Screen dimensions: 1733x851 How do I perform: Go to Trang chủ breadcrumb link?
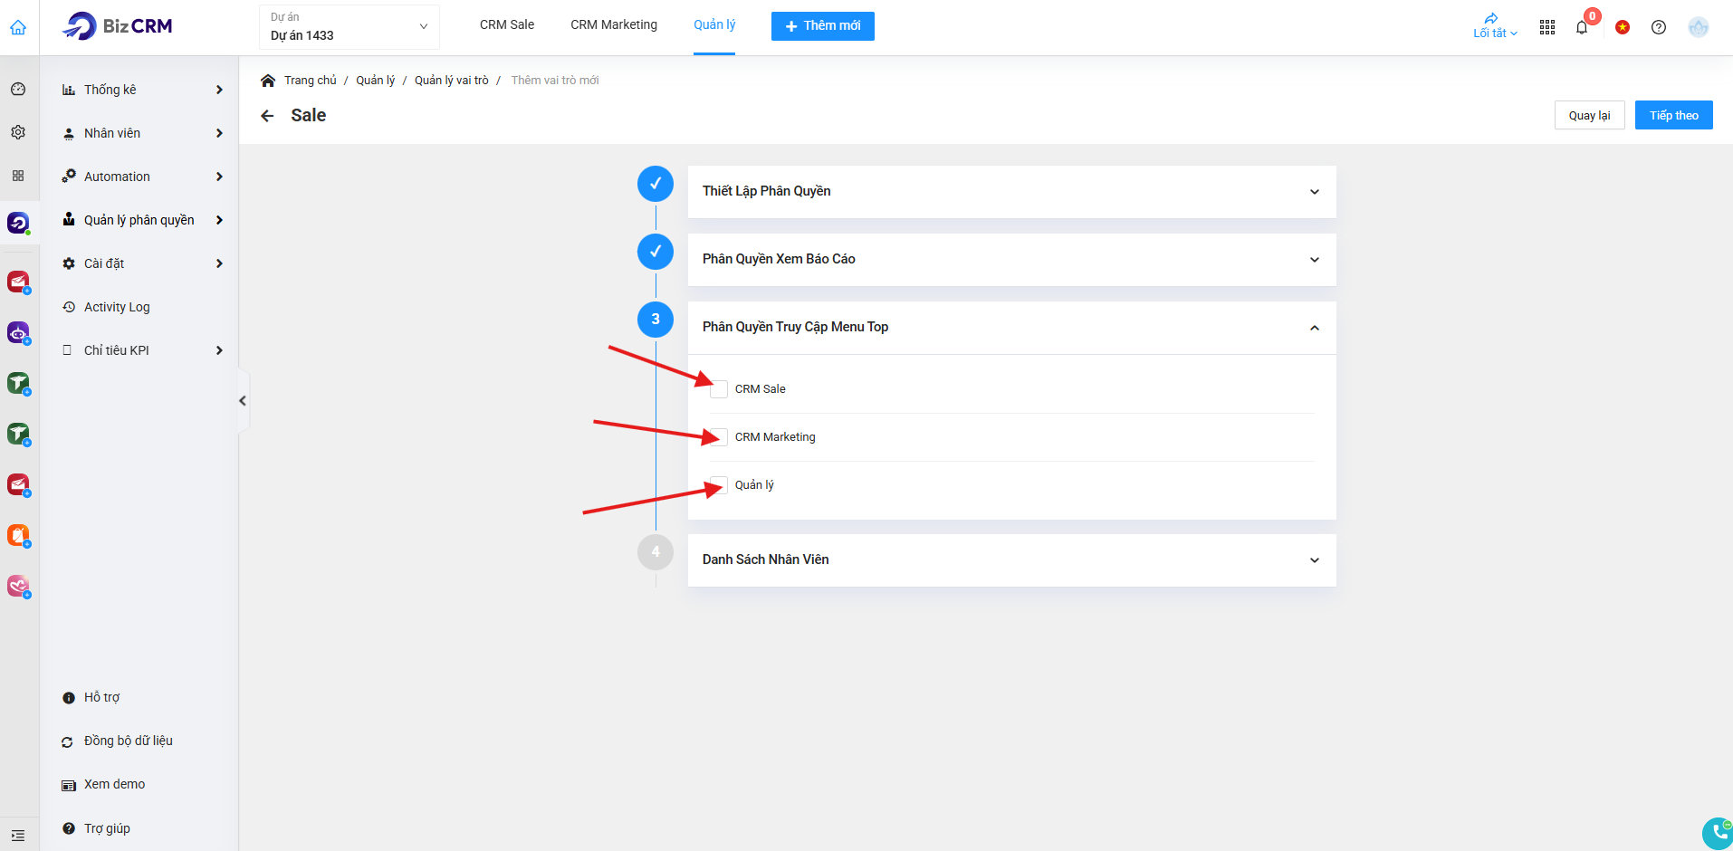click(x=311, y=81)
